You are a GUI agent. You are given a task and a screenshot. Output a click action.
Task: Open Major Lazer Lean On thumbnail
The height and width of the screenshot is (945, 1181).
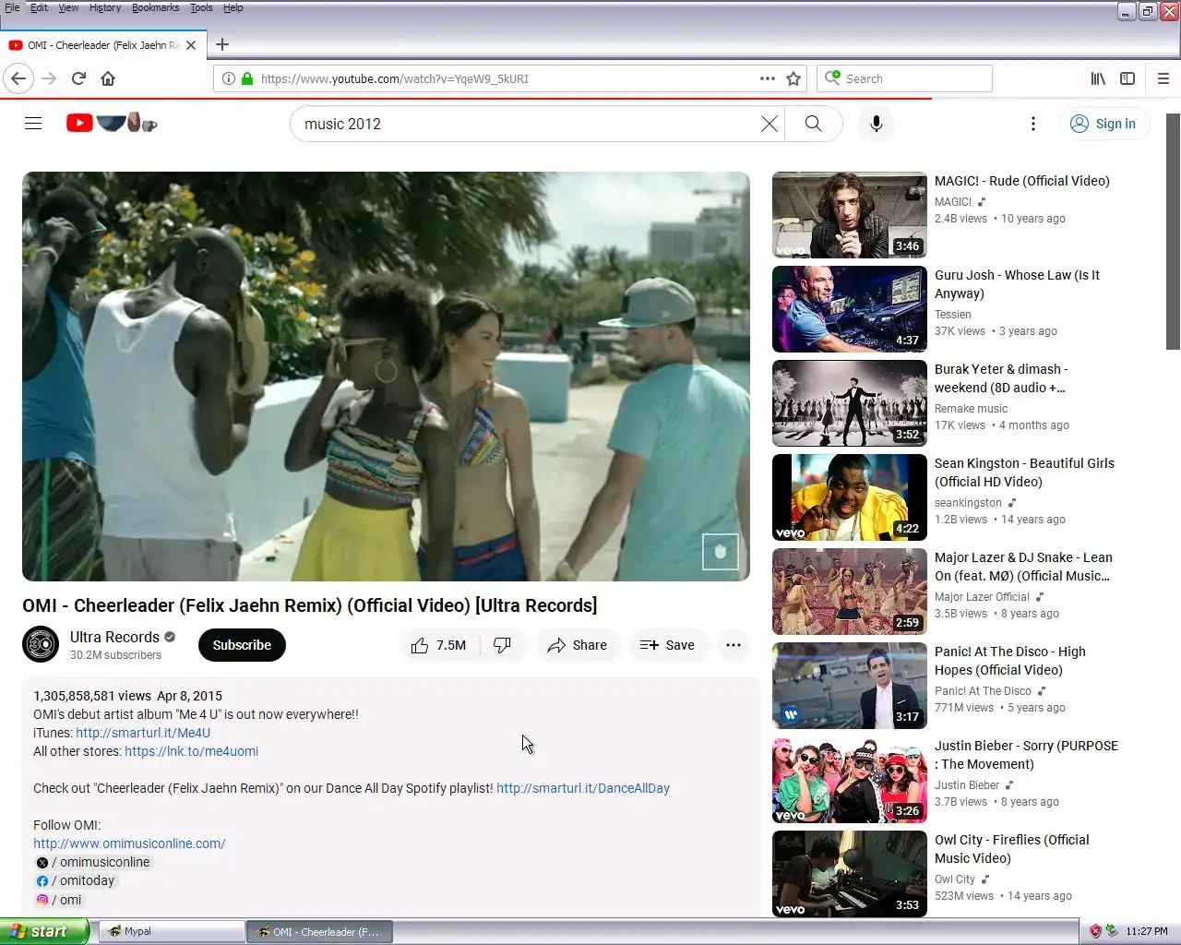click(850, 592)
